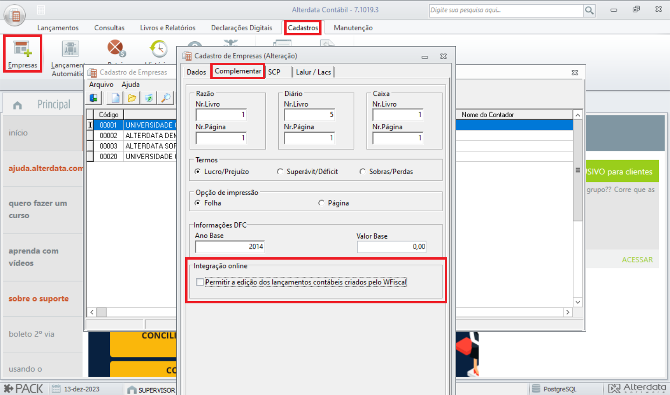Click quero fazer um curso link
This screenshot has width=670, height=395.
pyautogui.click(x=38, y=209)
